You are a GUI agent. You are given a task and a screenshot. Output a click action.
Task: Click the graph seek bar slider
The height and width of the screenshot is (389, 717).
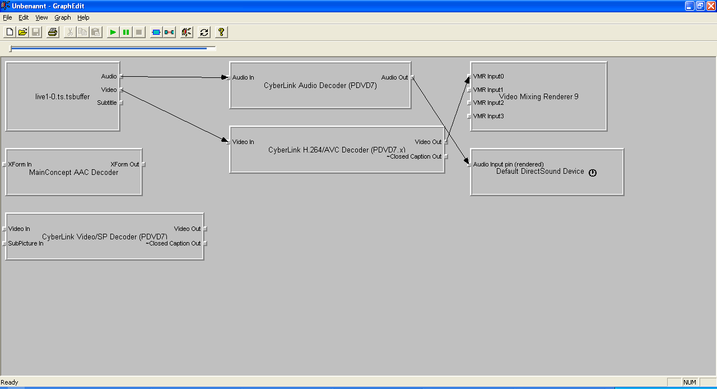click(113, 49)
